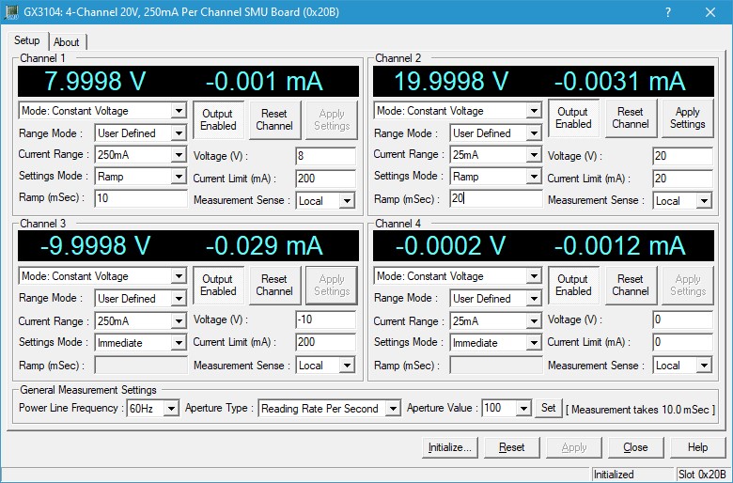
Task: Open Channel 3 Settings Mode dropdown
Action: coord(179,343)
